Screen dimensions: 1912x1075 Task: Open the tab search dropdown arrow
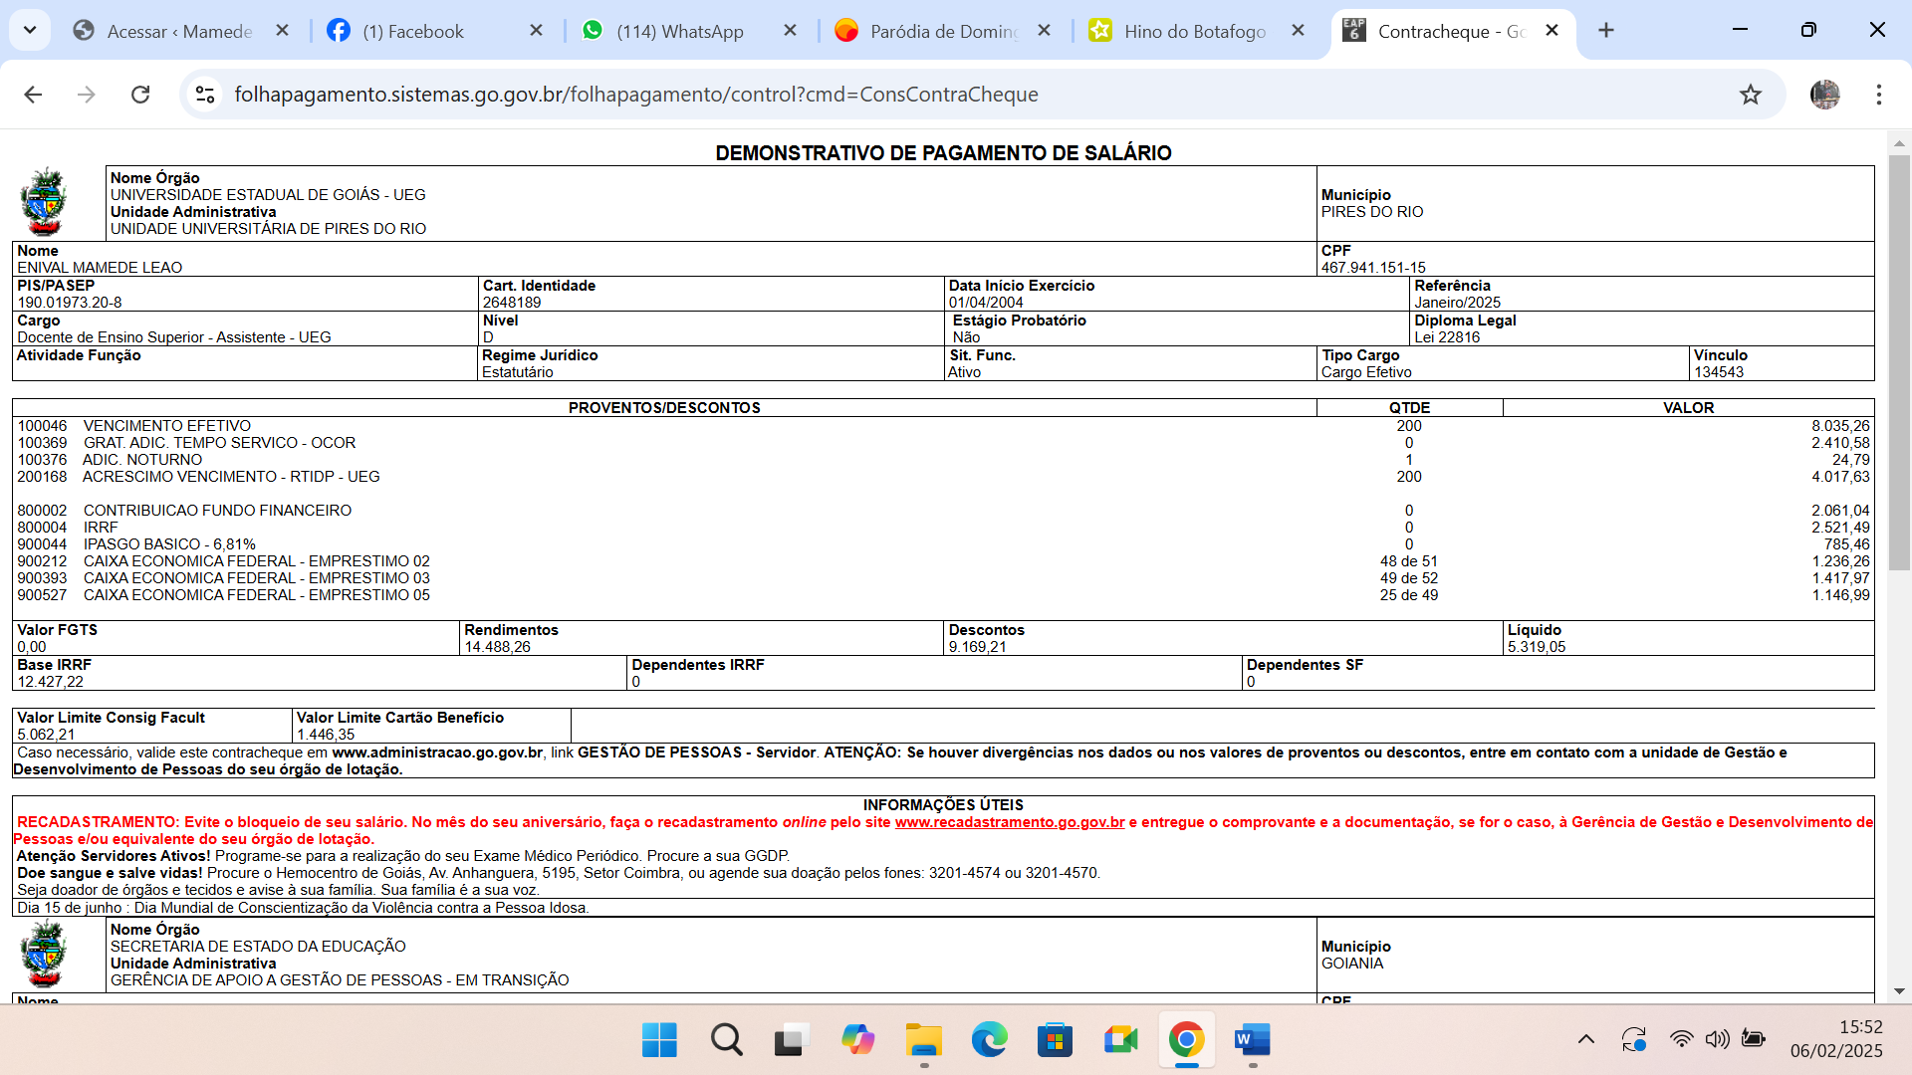(30, 30)
